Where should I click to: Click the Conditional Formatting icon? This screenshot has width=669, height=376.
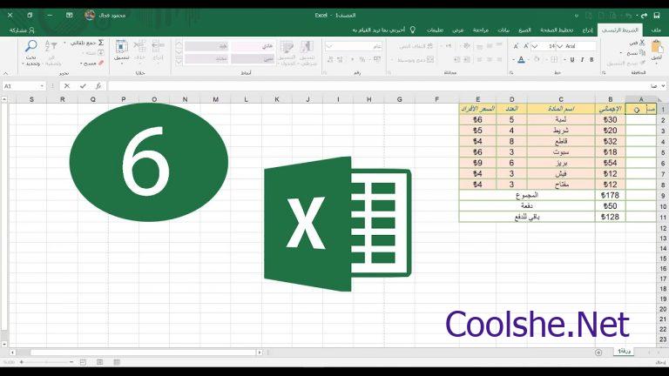(307, 47)
